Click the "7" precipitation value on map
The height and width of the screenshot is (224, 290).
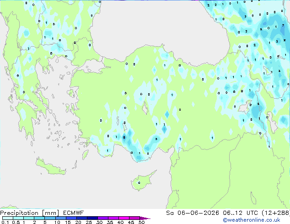pyautogui.click(x=283, y=25)
